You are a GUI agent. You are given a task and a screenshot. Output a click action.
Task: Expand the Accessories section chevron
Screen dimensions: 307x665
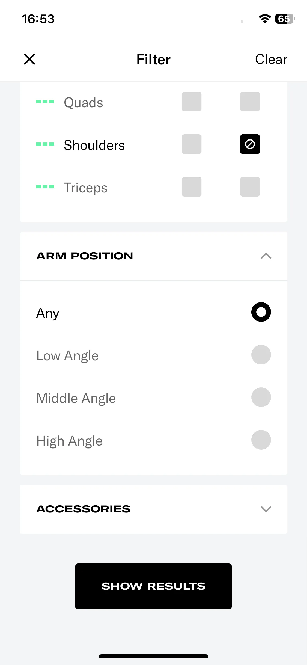(266, 509)
